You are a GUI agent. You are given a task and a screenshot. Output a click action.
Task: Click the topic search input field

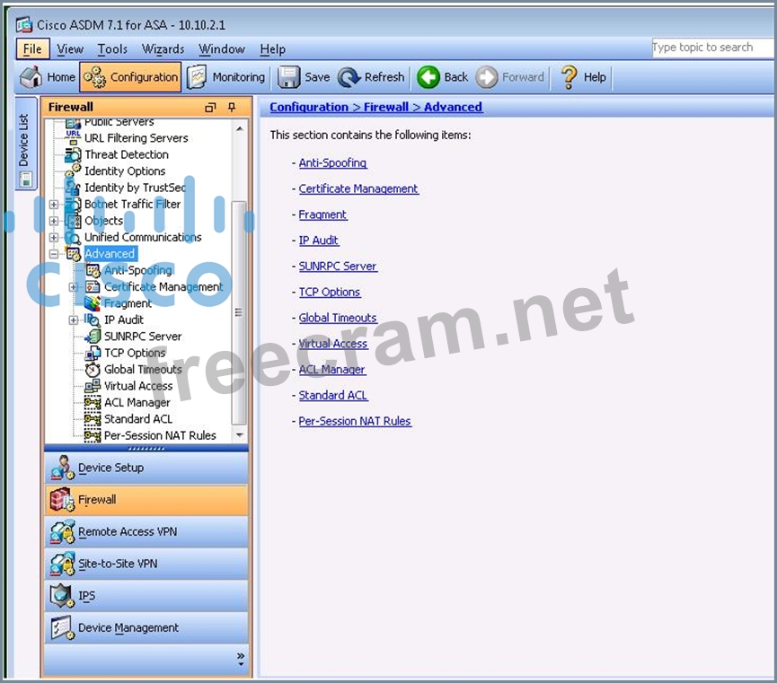click(x=710, y=48)
